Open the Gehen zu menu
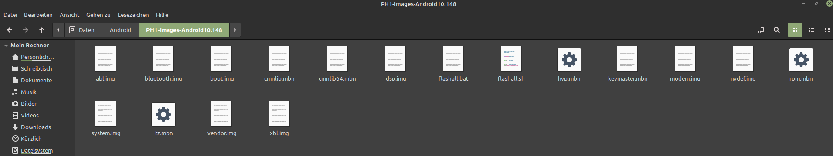 pyautogui.click(x=99, y=15)
